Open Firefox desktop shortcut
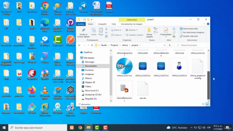Image resolution: width=233 pixels, height=131 pixels. (32, 91)
